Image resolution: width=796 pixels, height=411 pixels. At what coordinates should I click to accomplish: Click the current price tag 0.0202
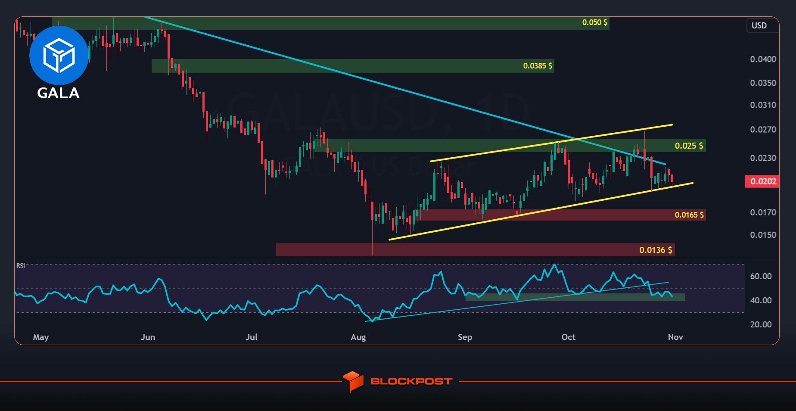(762, 181)
